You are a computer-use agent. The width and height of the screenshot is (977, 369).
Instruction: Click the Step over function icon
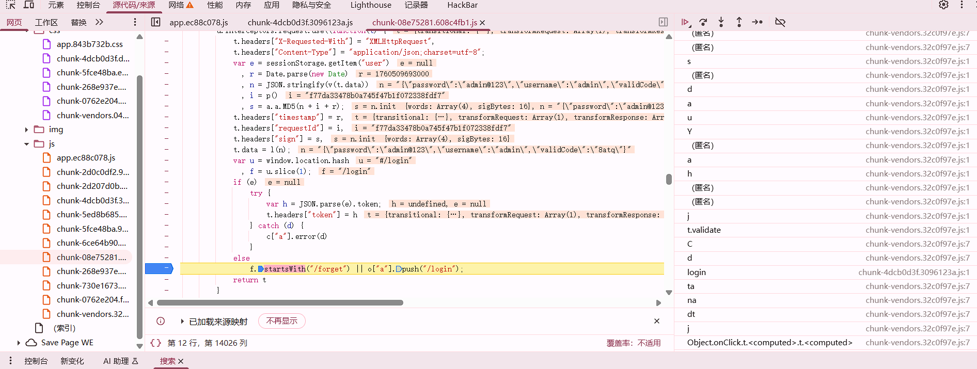click(703, 22)
